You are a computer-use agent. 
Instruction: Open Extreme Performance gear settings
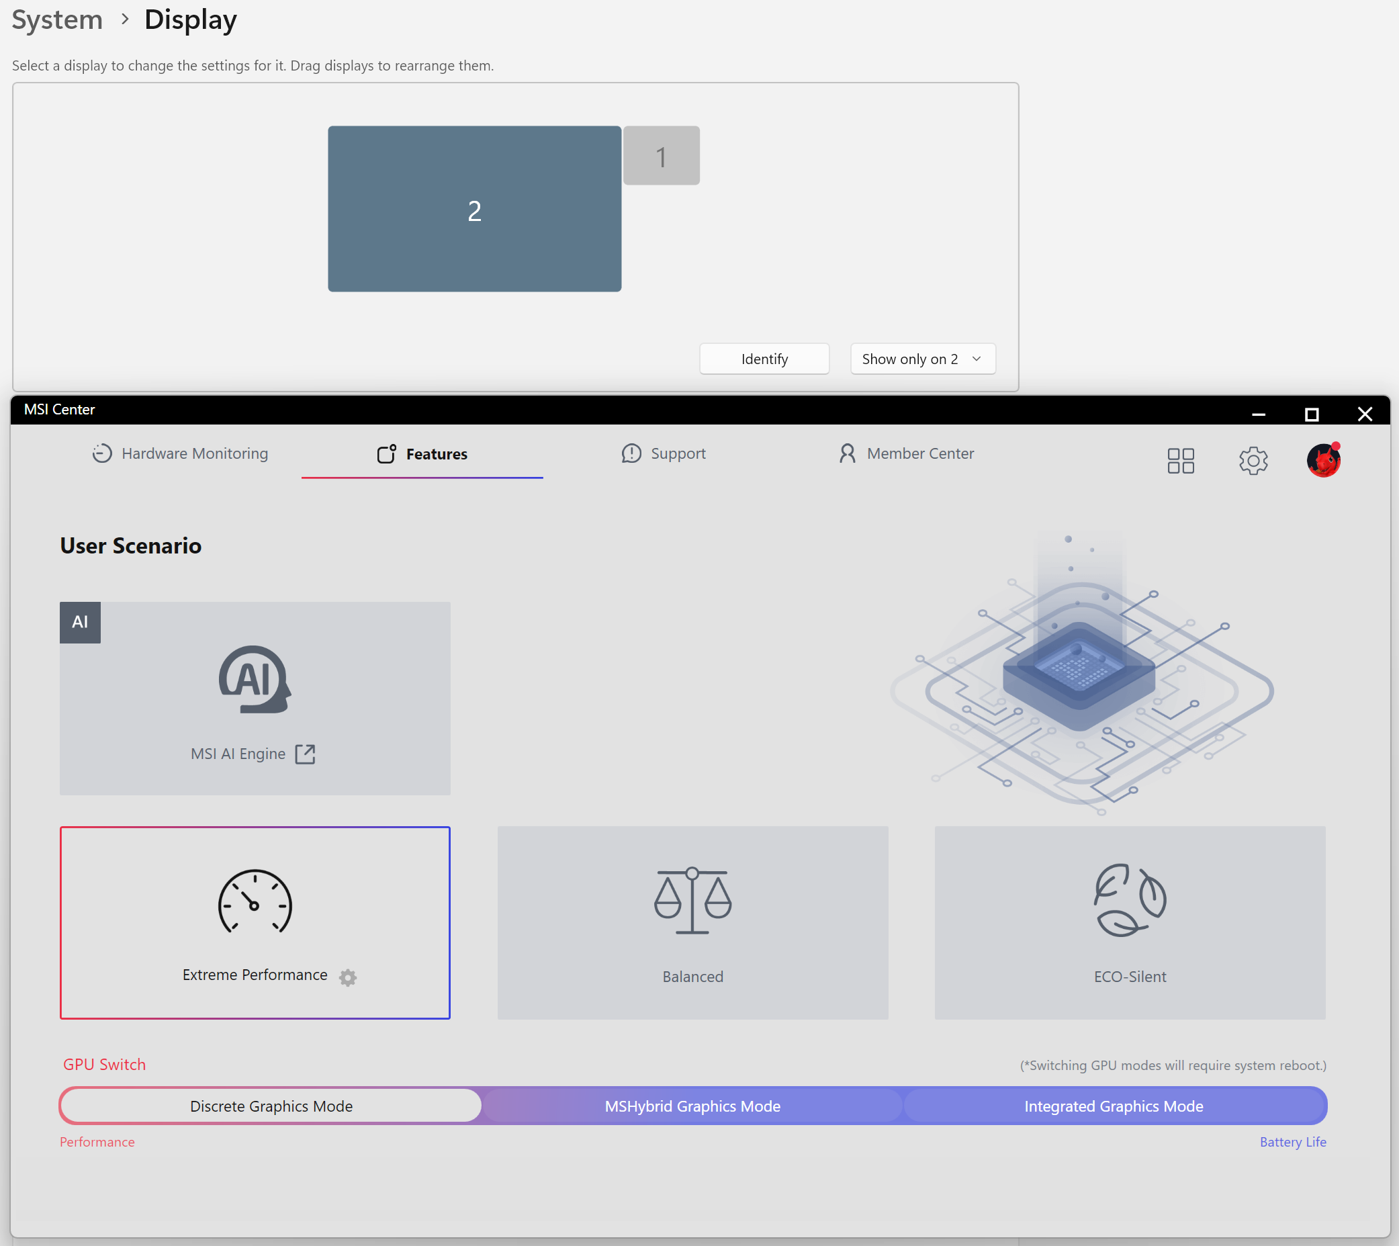(348, 977)
